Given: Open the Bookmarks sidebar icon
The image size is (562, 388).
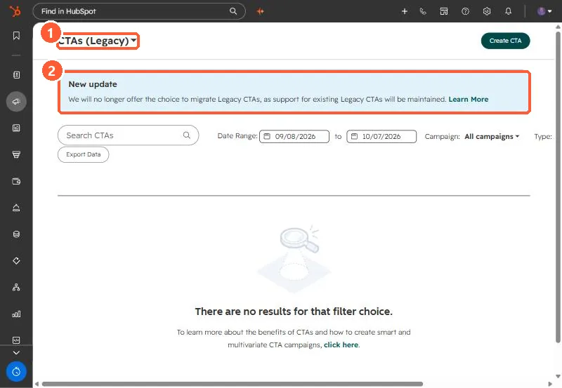Looking at the screenshot, I should pyautogui.click(x=16, y=36).
